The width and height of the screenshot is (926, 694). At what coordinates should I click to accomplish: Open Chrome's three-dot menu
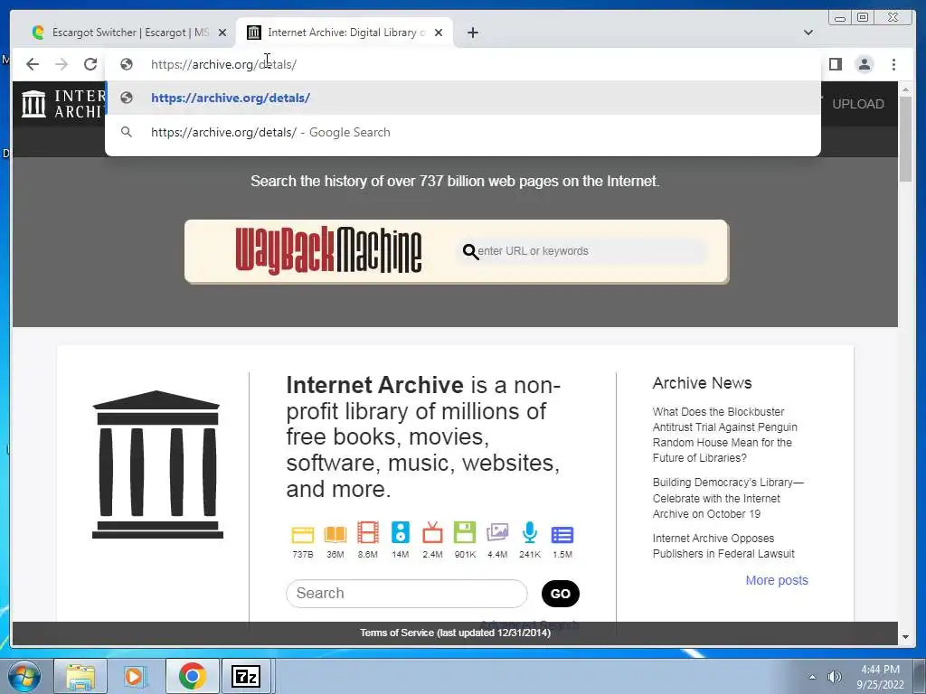(893, 64)
